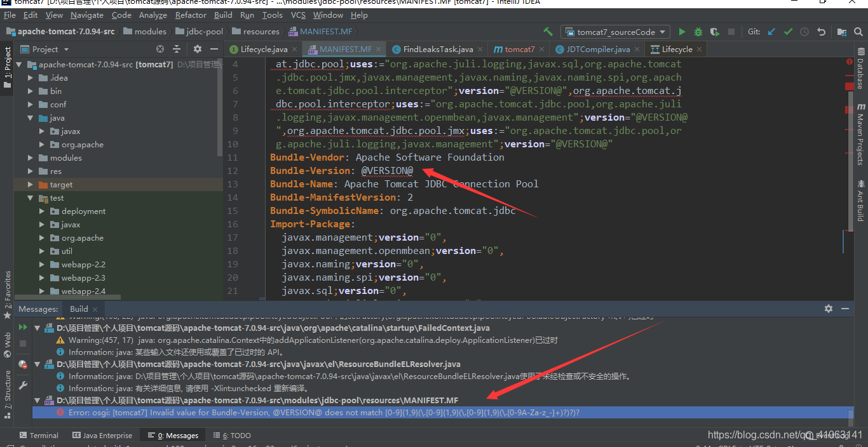Viewport: 868px width, 447px height.
Task: Switch to FindLeaksTask.java editor tab
Action: coord(438,49)
